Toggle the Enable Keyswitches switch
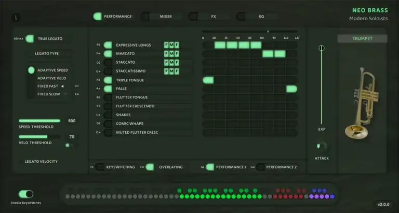 coord(26,194)
